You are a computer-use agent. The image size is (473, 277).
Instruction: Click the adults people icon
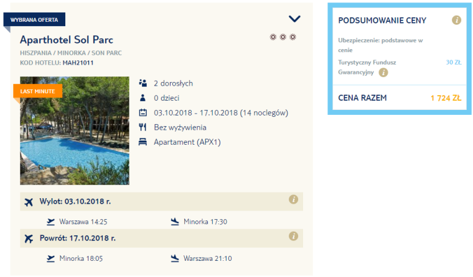pos(143,83)
